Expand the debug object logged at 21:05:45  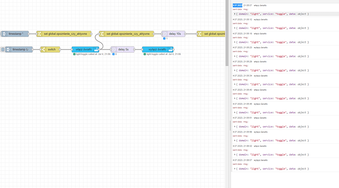[x=235, y=112]
